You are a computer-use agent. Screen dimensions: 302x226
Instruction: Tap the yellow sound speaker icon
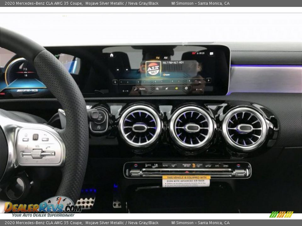pos(176,89)
